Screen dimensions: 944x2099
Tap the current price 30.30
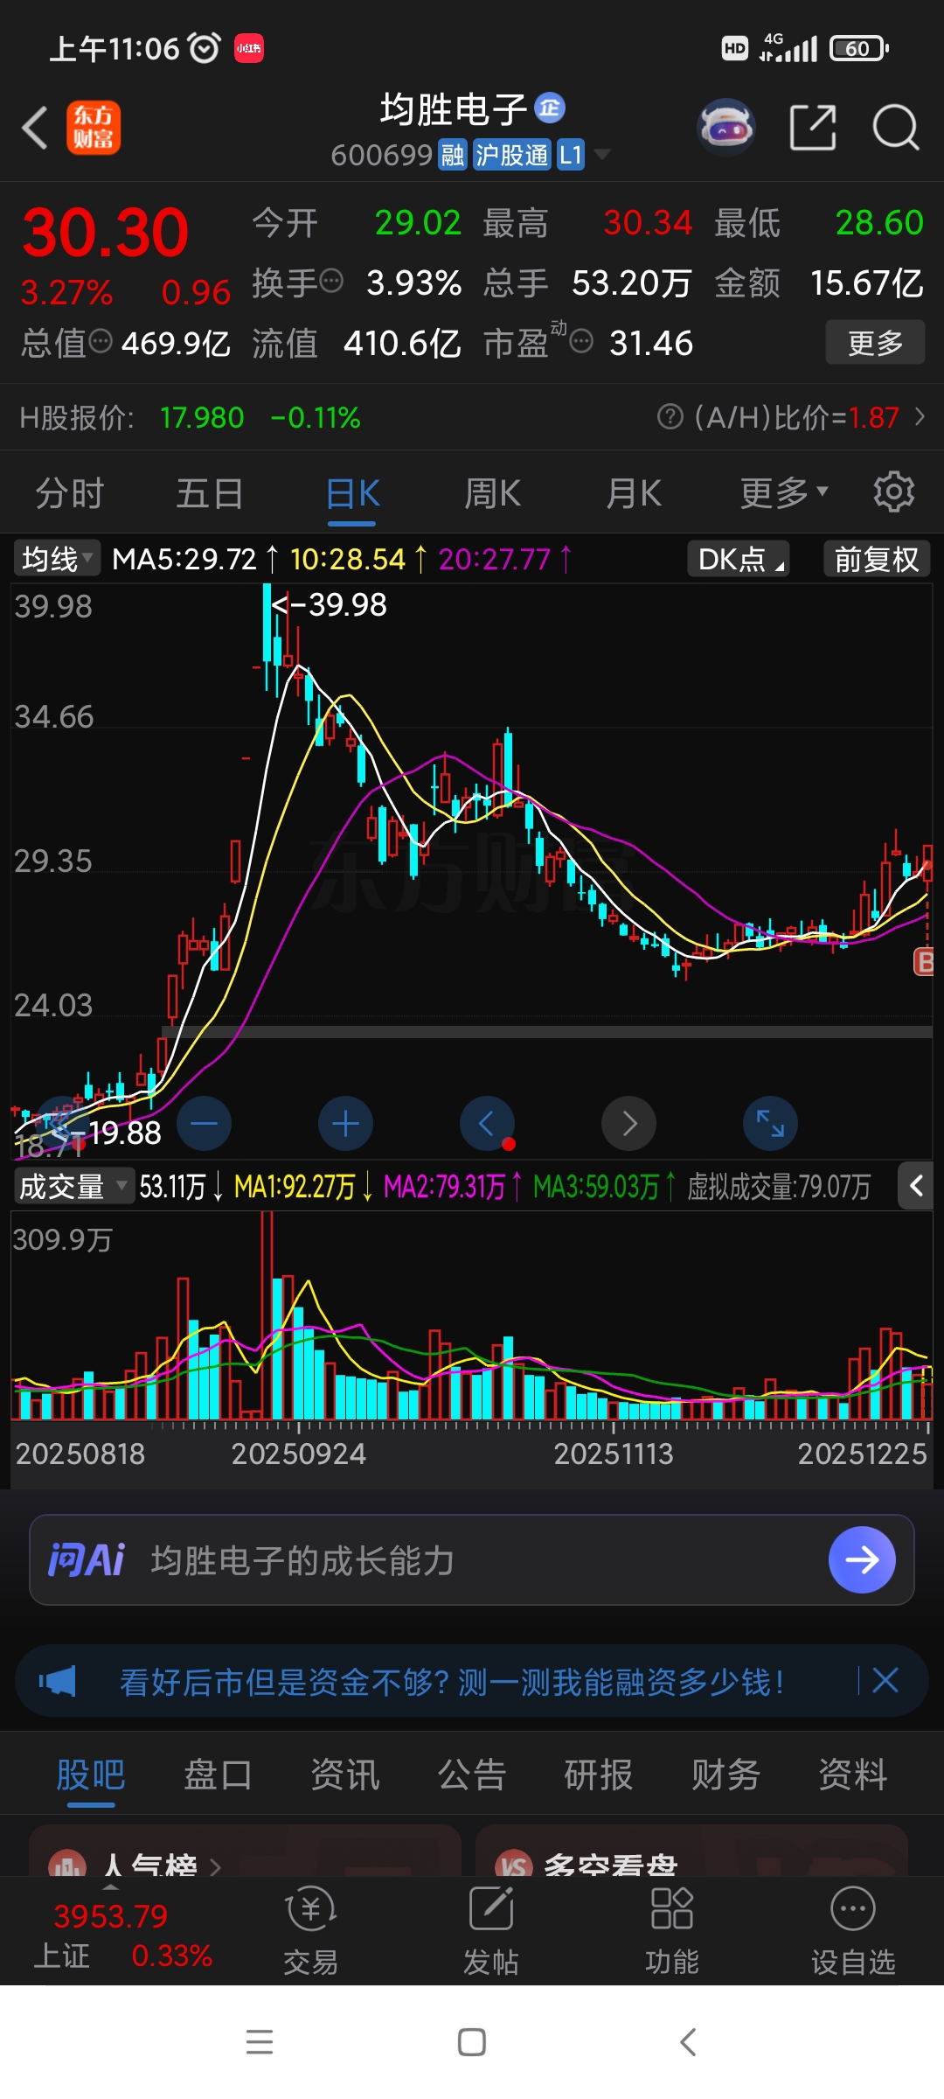[105, 233]
